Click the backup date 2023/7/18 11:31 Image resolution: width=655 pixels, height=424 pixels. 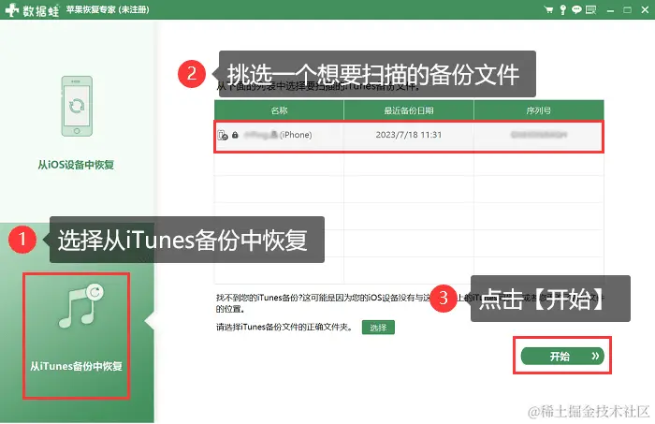[x=409, y=135]
